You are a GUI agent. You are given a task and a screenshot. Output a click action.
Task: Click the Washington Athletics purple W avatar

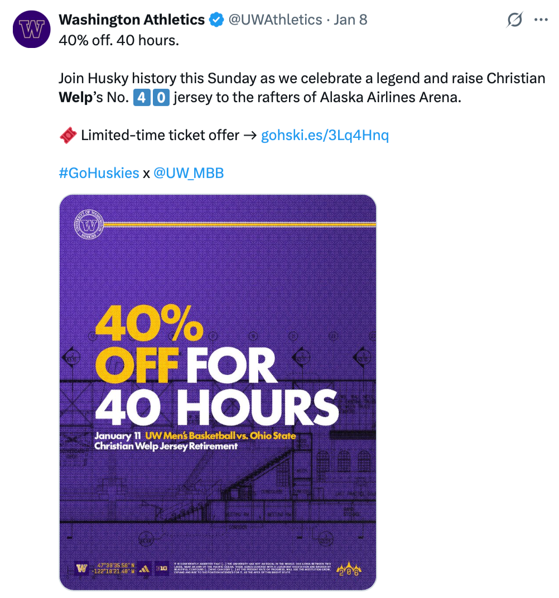point(32,30)
